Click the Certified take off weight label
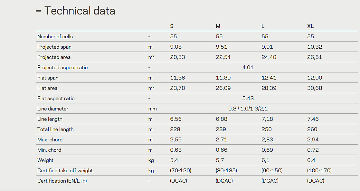The height and width of the screenshot is (191, 360). coord(65,171)
